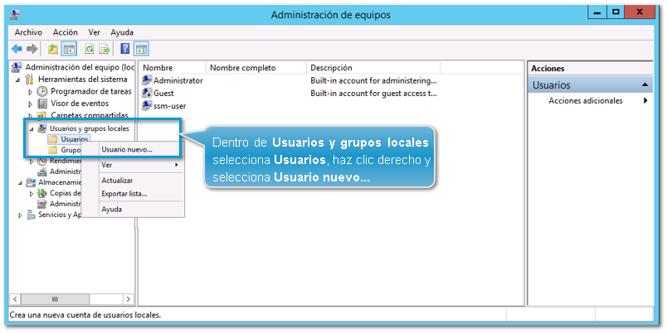Screen dimensions: 667x333
Task: Click the Grupos folder icon
Action: coord(53,150)
